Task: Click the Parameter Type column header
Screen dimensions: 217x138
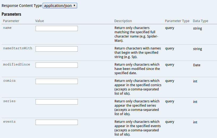Action: [177, 21]
